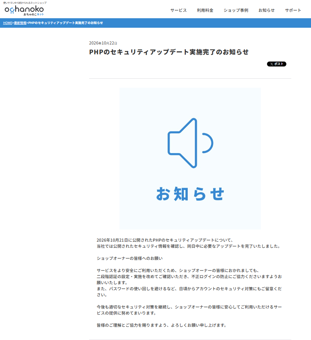Follow the HOME breadcrumb link
The image size is (311, 340).
point(8,23)
